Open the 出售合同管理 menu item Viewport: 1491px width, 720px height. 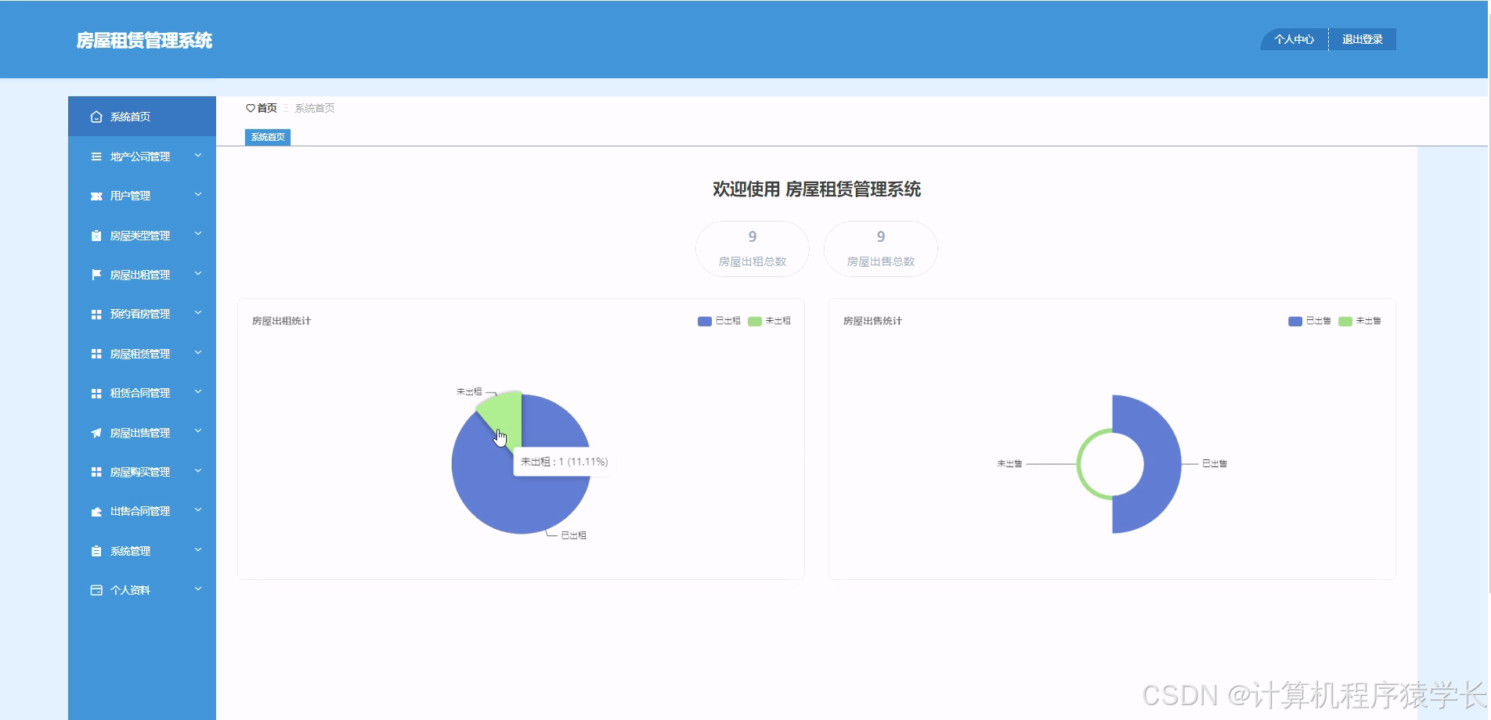[x=142, y=511]
